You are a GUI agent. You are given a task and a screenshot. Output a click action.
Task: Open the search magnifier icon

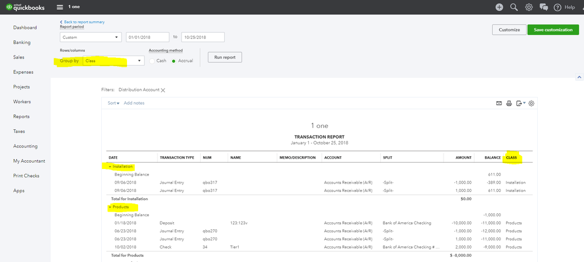tap(514, 7)
